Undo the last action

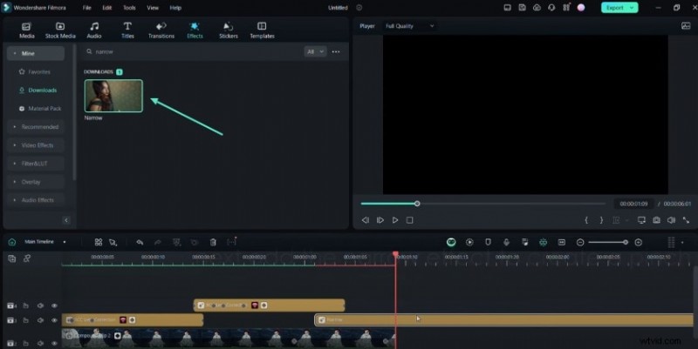click(x=140, y=242)
